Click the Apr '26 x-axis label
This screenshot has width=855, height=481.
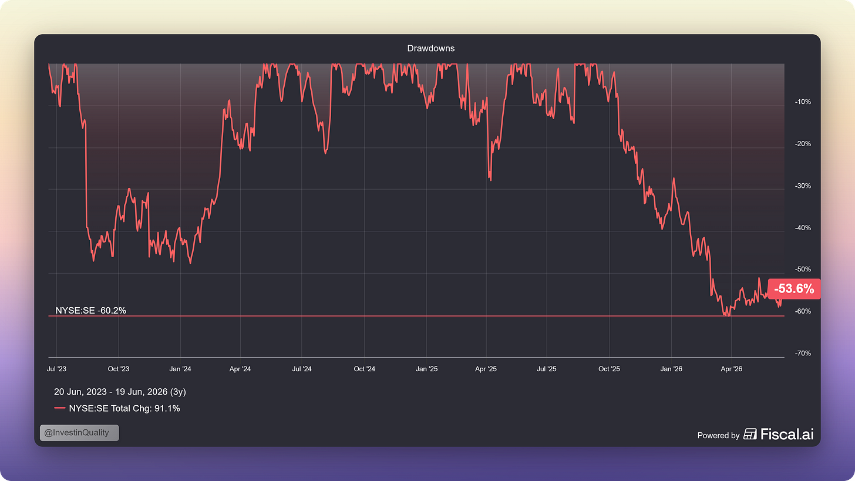731,369
